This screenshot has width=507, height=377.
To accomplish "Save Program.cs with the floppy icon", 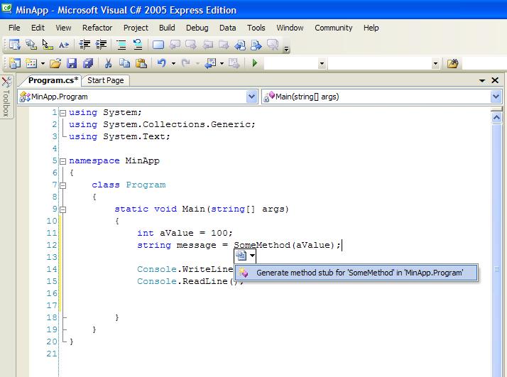I will (x=72, y=63).
